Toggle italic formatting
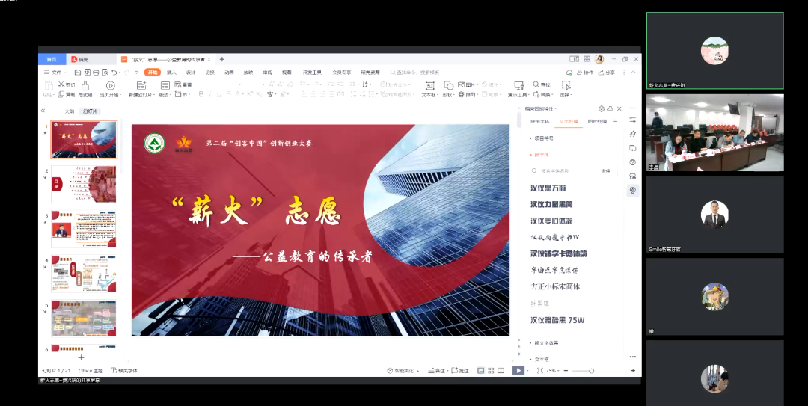This screenshot has height=406, width=808. click(x=210, y=94)
